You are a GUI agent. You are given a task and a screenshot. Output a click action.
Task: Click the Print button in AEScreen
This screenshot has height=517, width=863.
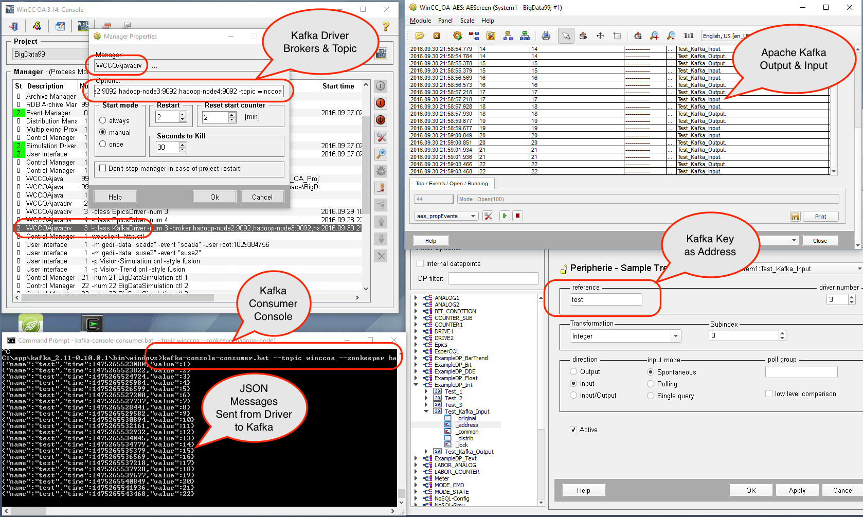point(820,217)
